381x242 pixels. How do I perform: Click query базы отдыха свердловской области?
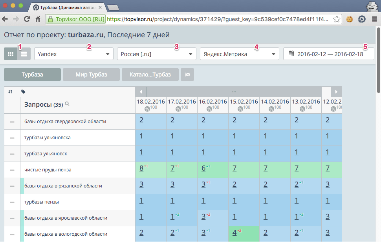click(65, 121)
